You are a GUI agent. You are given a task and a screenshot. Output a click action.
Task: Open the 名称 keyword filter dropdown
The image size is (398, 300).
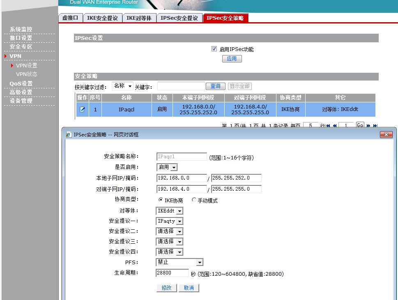(122, 86)
